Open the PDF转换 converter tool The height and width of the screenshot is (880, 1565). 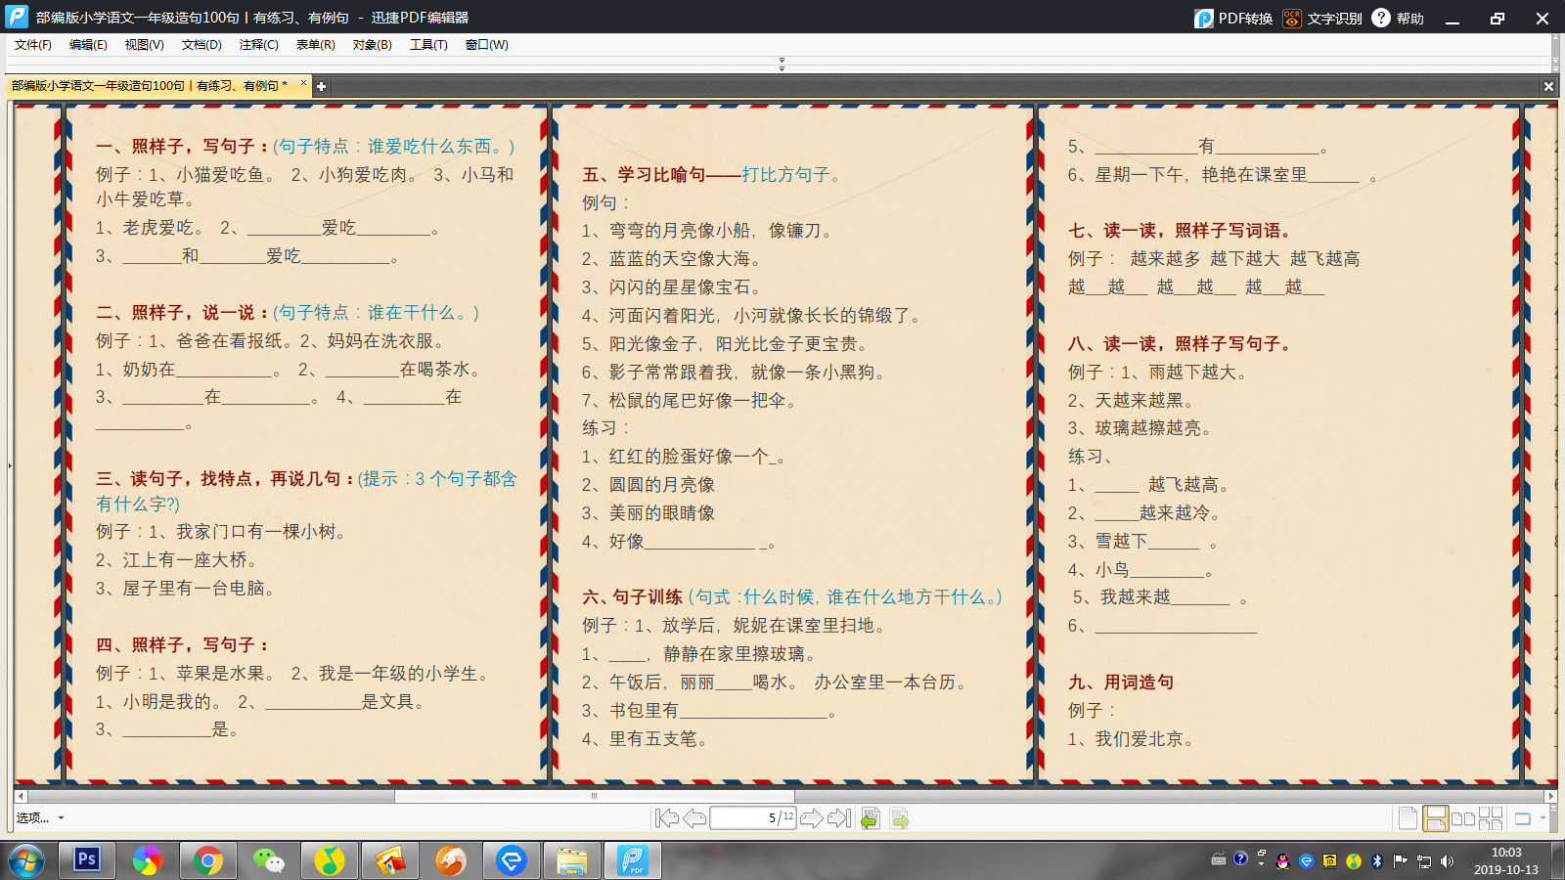point(1233,19)
